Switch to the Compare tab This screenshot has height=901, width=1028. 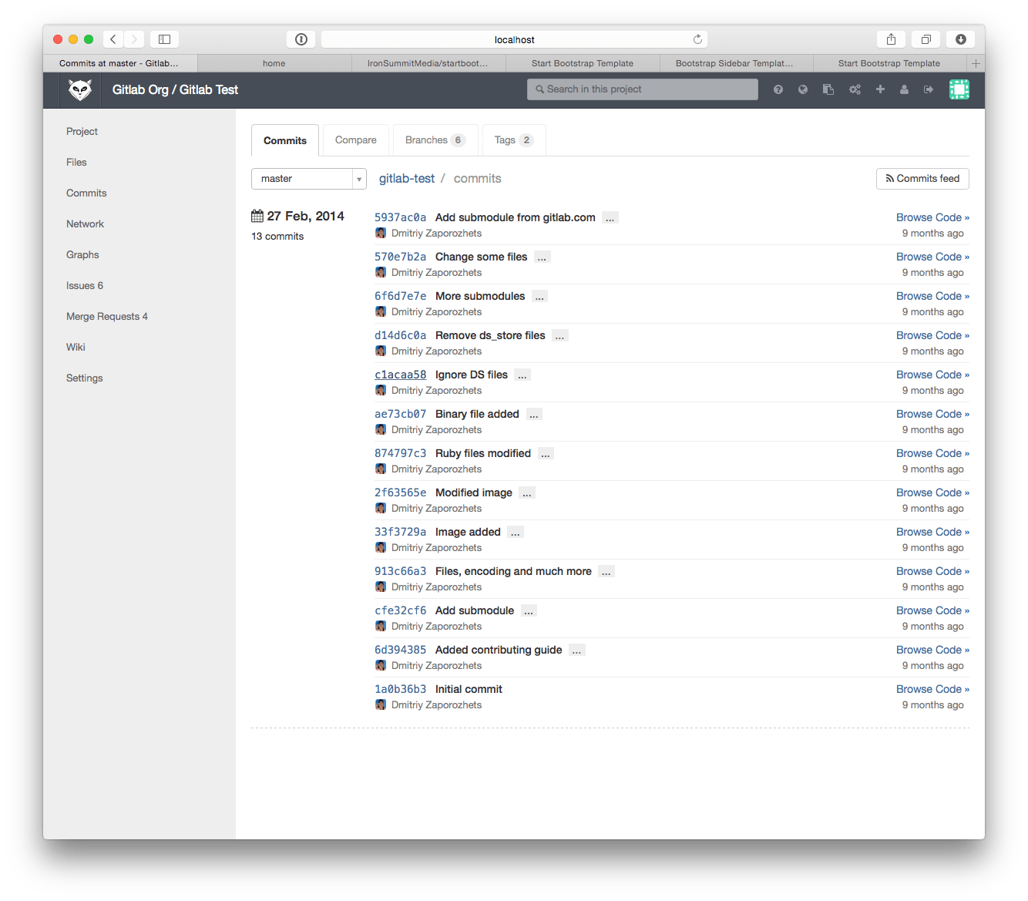pyautogui.click(x=355, y=140)
